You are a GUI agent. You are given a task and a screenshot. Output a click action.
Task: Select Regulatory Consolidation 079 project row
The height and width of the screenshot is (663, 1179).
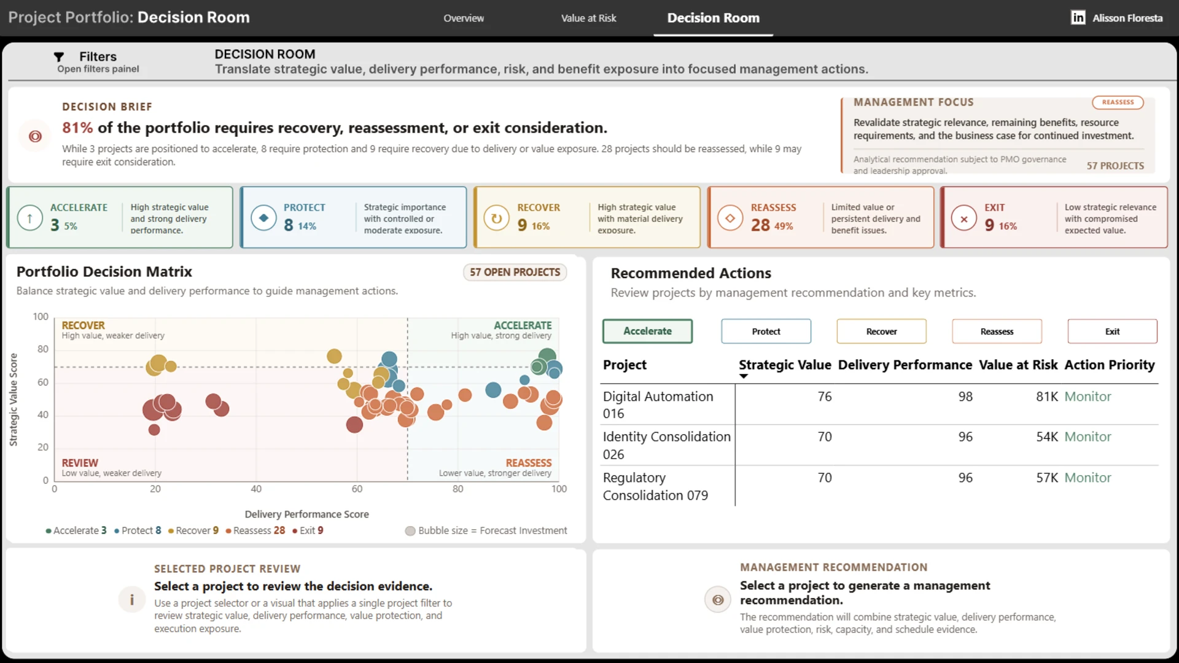pos(879,486)
